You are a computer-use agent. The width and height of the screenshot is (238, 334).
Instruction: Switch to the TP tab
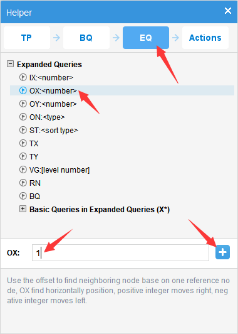[x=27, y=38]
